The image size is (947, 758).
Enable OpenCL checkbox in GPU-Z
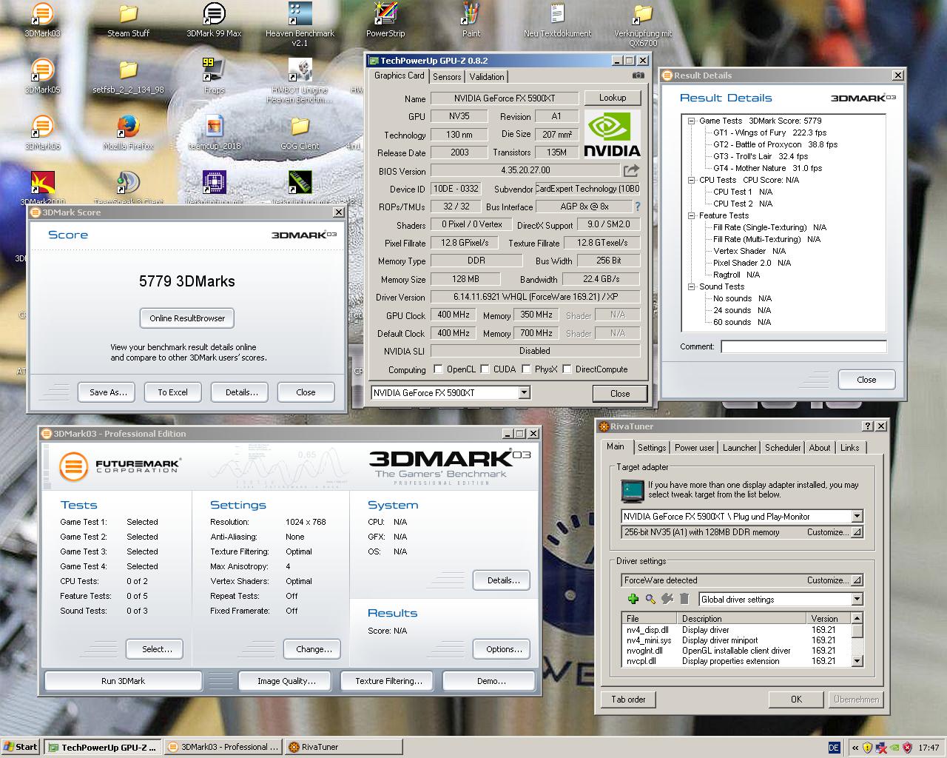(438, 369)
